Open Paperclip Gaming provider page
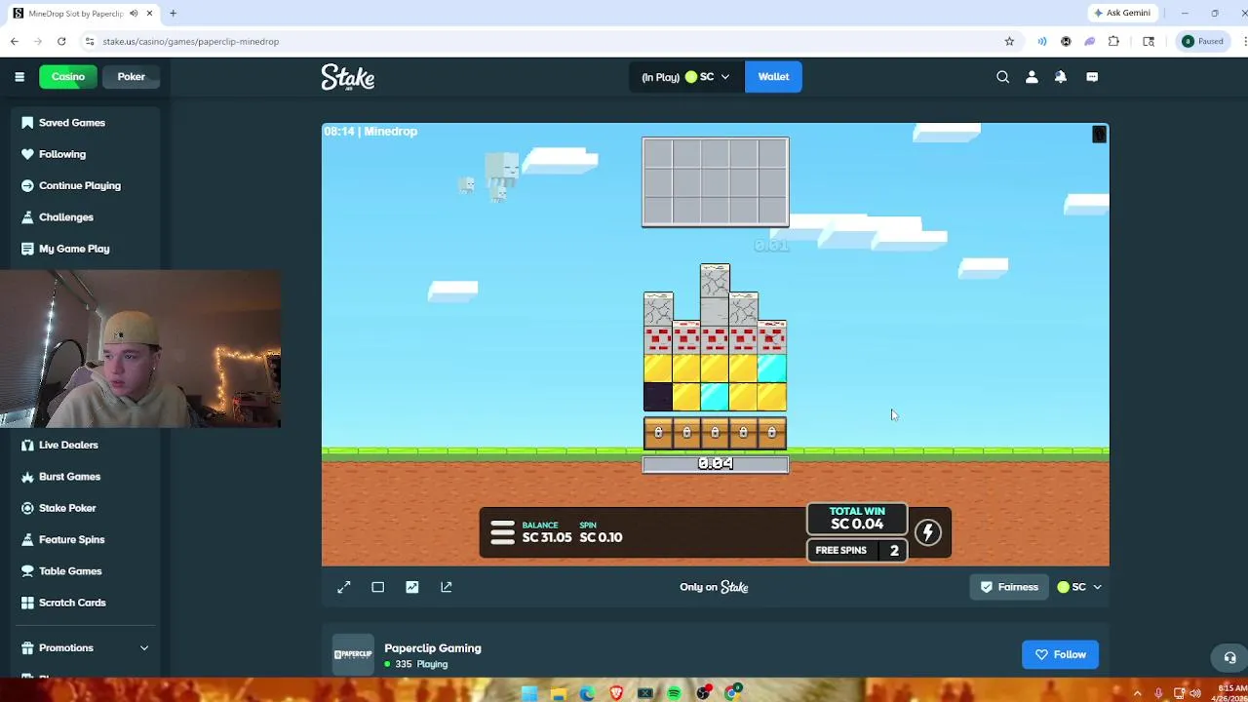Image resolution: width=1248 pixels, height=702 pixels. click(432, 648)
